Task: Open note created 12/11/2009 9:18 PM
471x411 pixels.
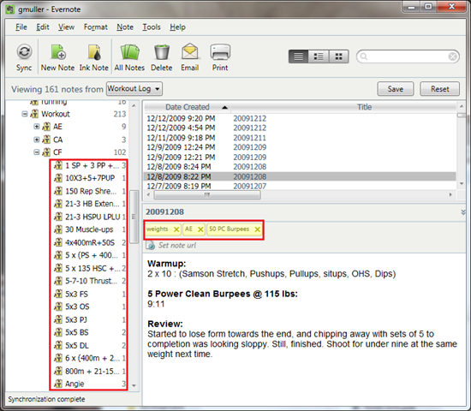Action: point(300,138)
